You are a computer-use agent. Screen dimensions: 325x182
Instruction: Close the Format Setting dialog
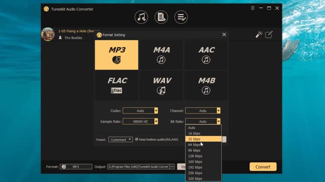coord(224,35)
